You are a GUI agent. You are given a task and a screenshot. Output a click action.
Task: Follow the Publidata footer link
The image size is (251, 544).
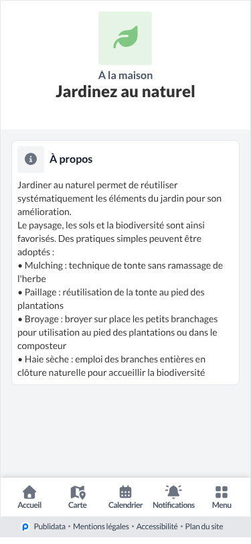(50, 527)
